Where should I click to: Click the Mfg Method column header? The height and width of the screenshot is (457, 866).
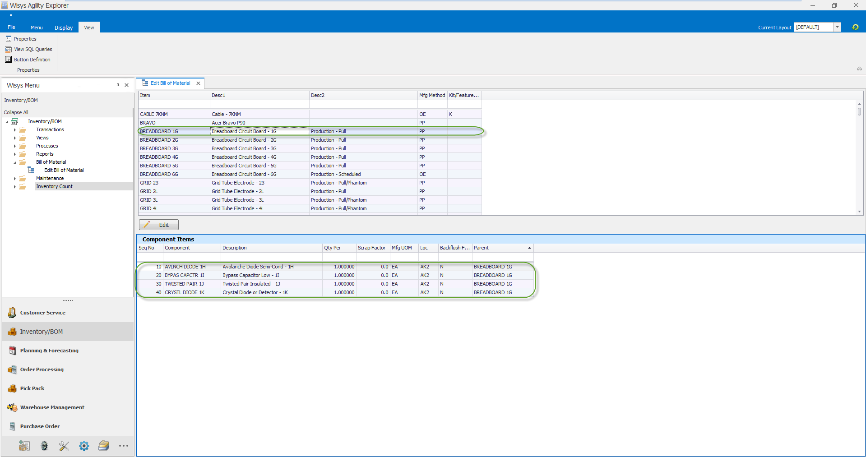(x=432, y=95)
